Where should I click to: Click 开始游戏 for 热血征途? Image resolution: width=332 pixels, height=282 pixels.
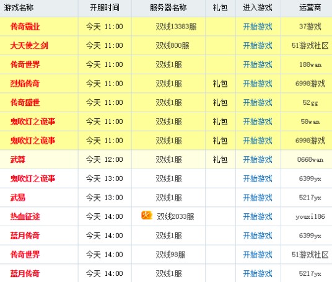coord(258,216)
